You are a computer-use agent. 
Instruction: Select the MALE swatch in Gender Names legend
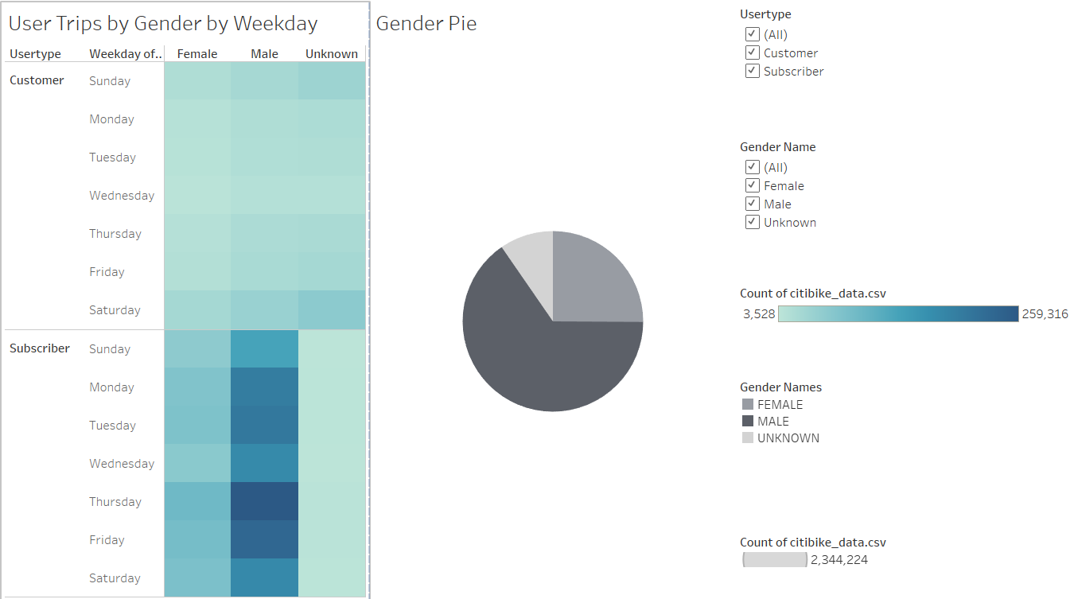click(x=746, y=421)
